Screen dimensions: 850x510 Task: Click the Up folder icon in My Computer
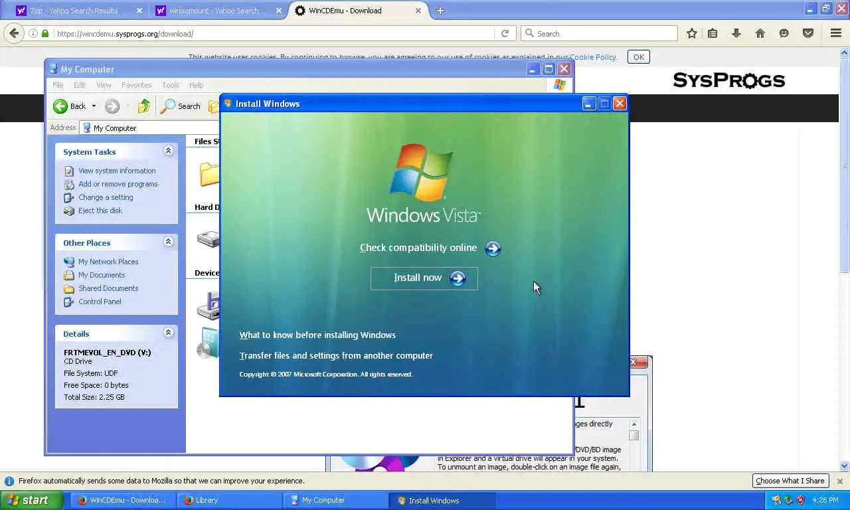pos(144,106)
